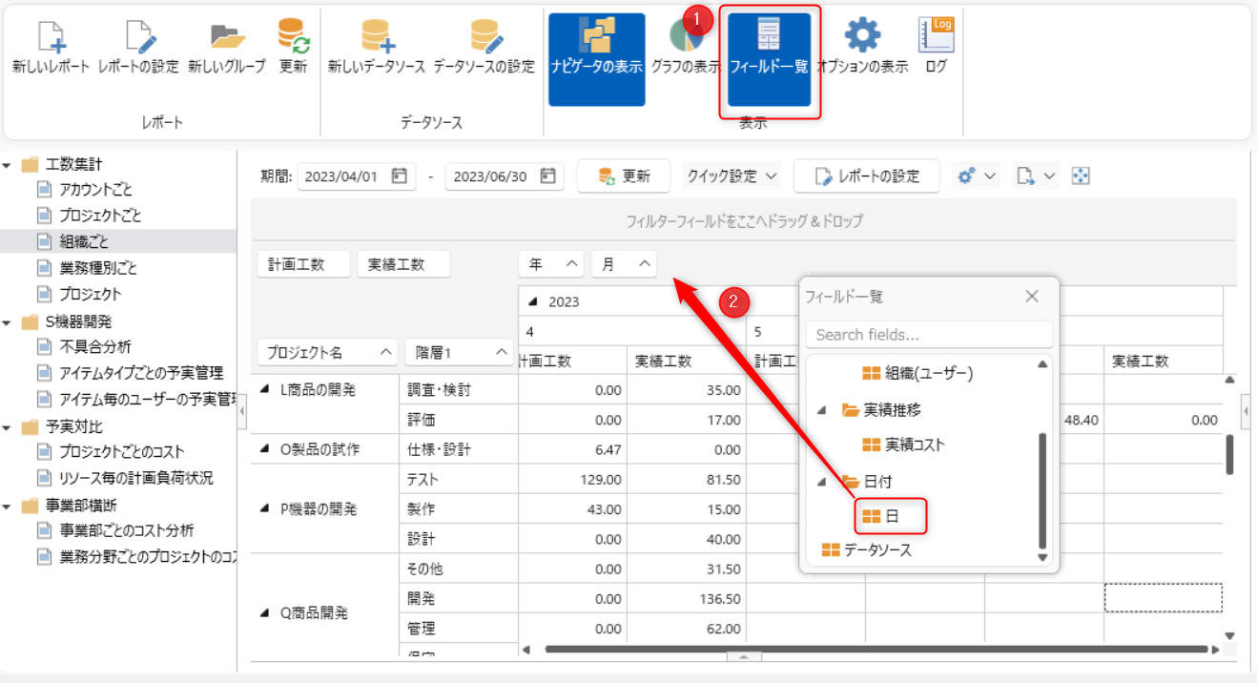Click the 計画工数 data field button
The width and height of the screenshot is (1257, 683).
(x=296, y=264)
